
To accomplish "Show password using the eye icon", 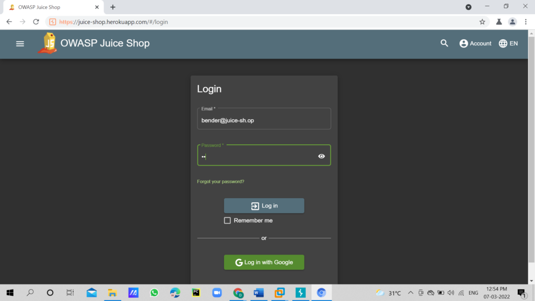I will (321, 156).
